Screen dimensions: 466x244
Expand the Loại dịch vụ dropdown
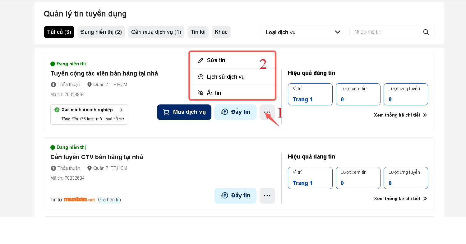point(303,32)
